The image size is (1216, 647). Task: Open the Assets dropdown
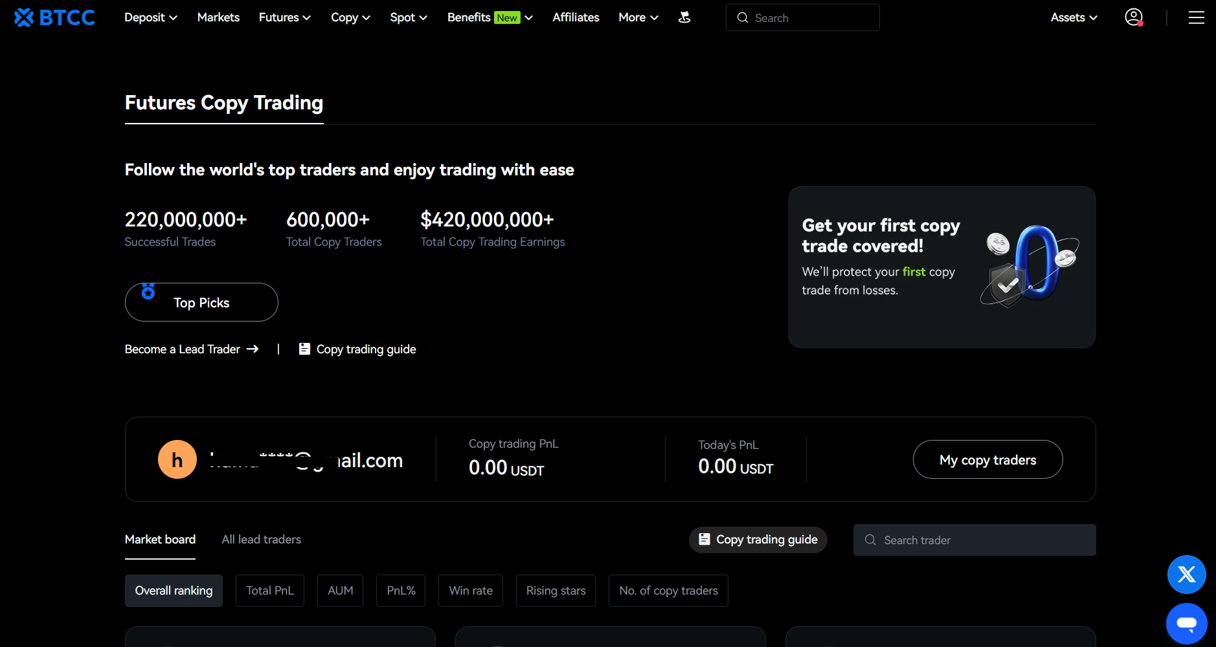pos(1074,17)
